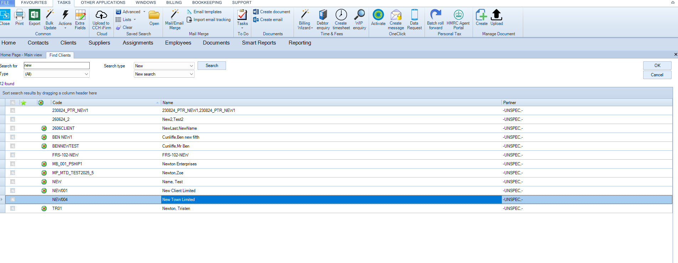Switch to the BILLING ribbon tab
The height and width of the screenshot is (263, 678).
pos(174,2)
